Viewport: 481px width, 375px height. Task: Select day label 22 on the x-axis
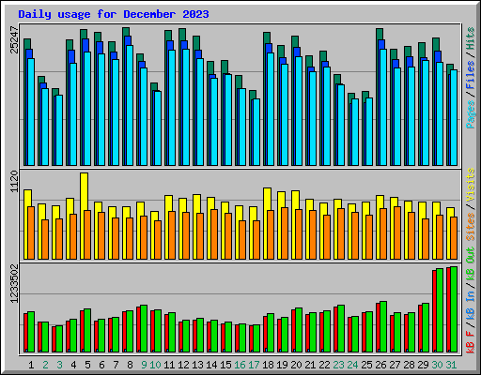coord(324,365)
